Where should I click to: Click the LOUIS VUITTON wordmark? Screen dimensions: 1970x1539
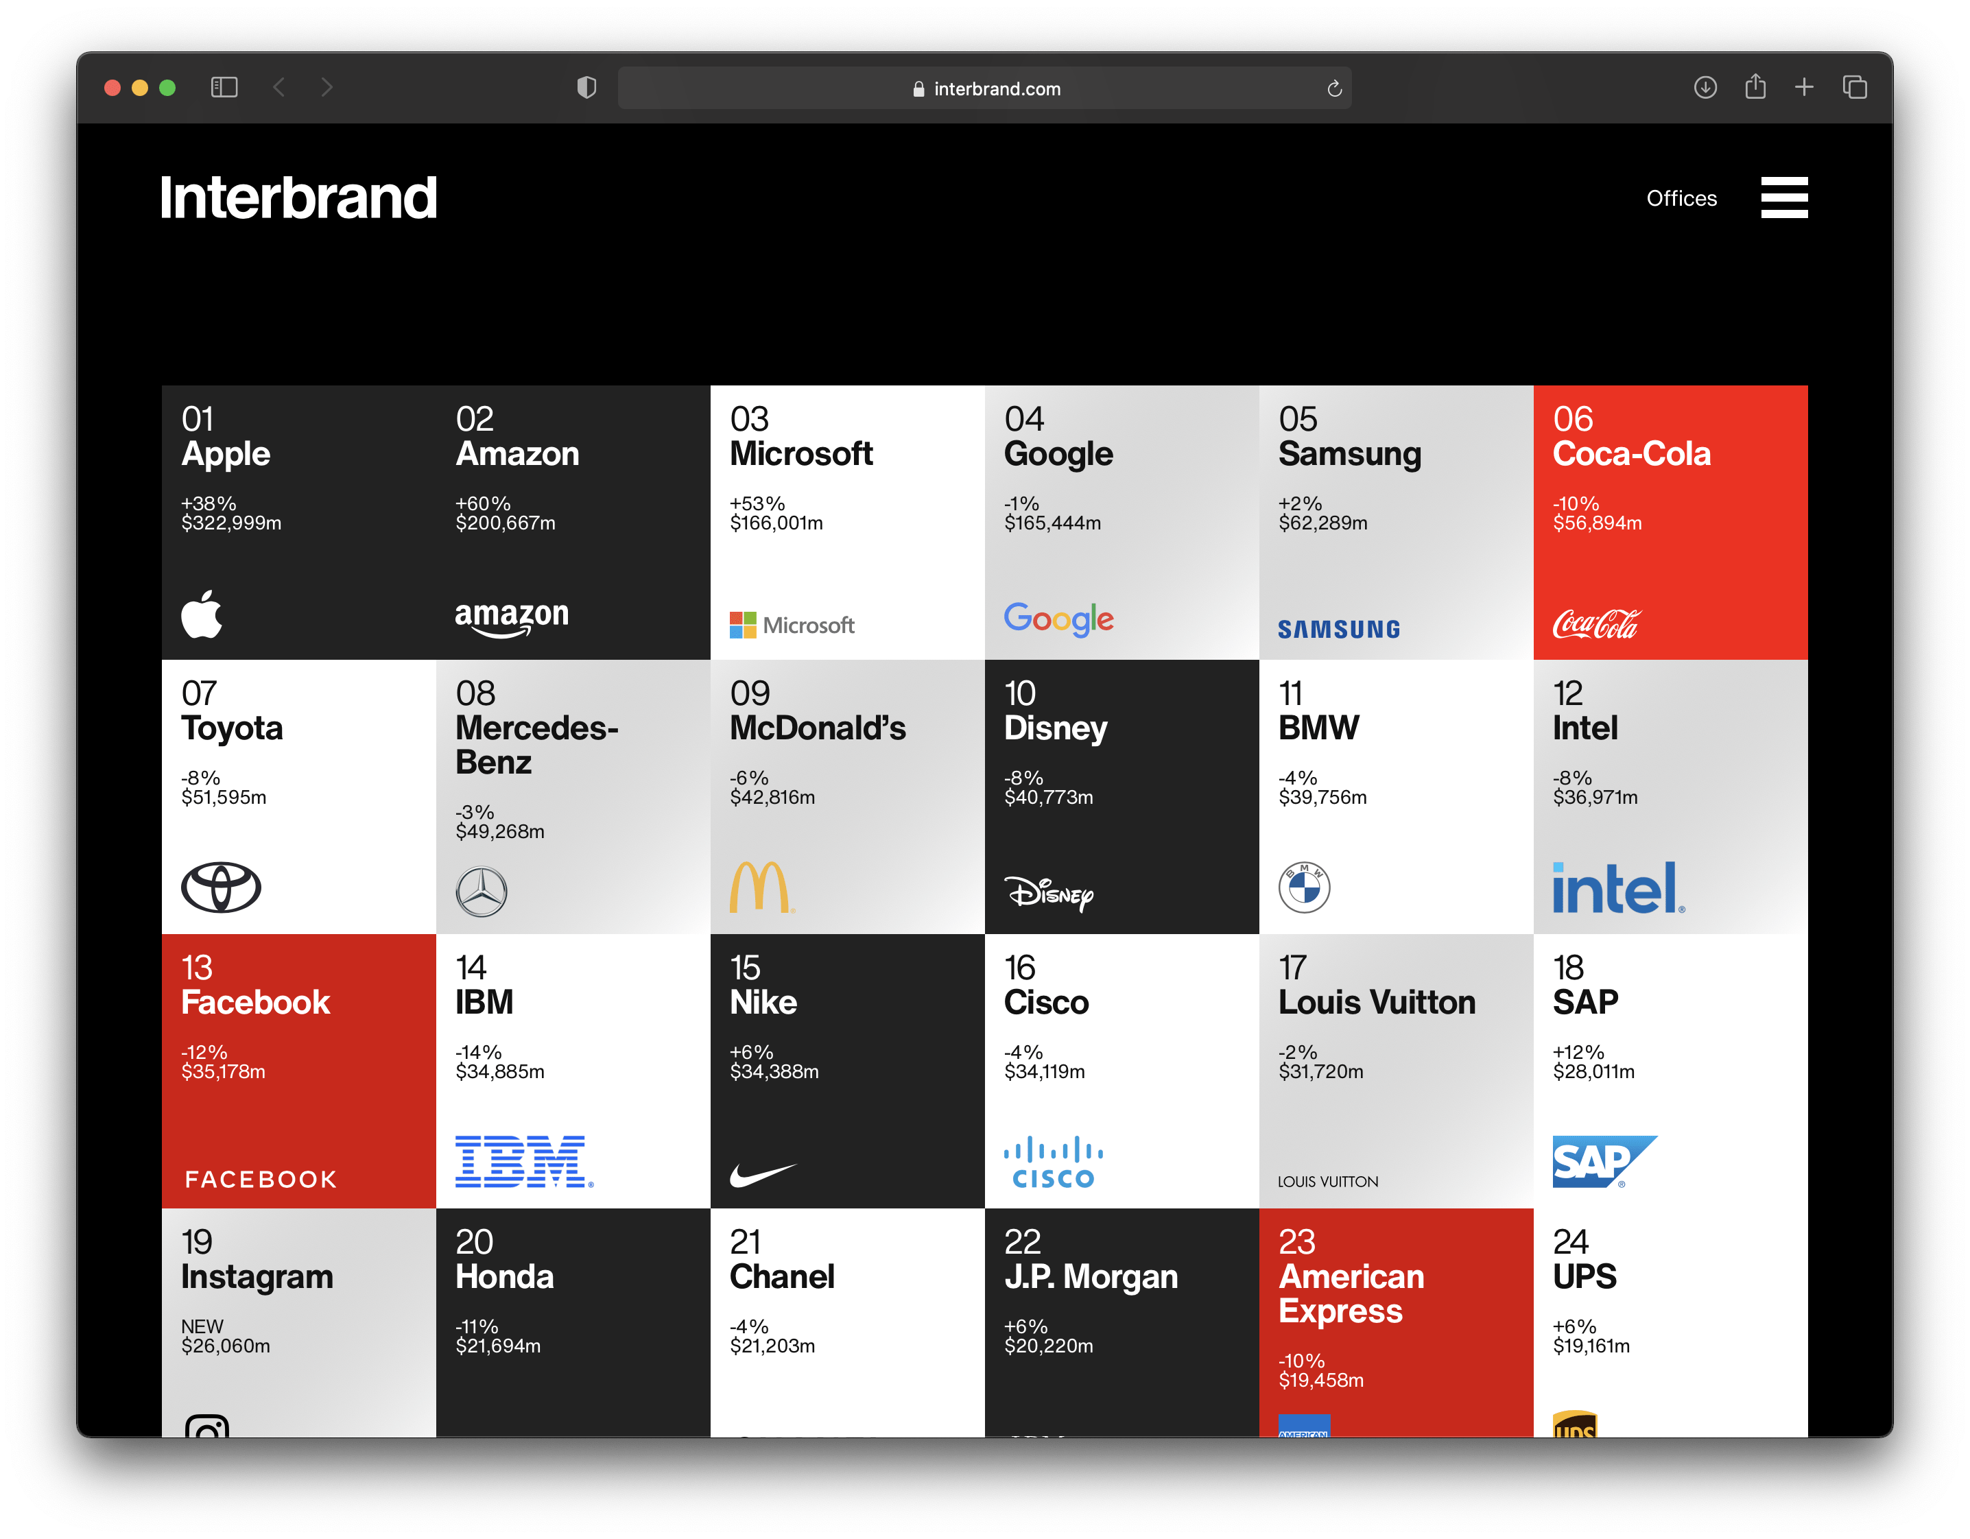[x=1327, y=1181]
